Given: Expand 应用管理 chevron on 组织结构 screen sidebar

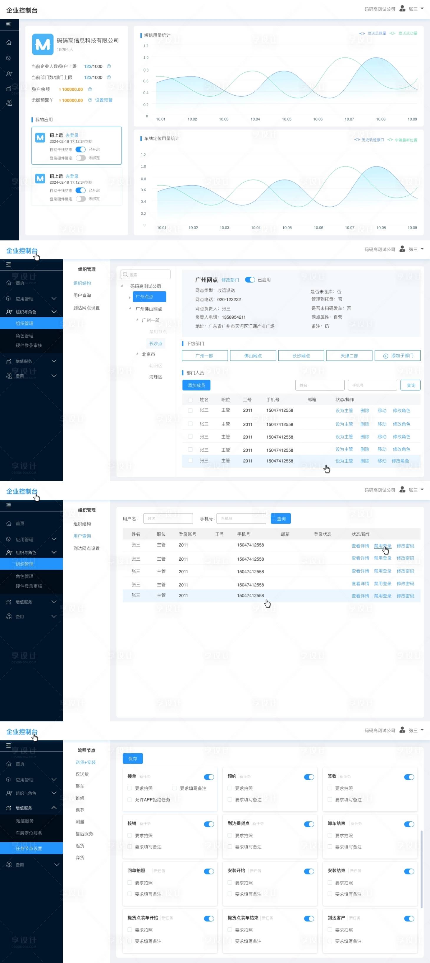Looking at the screenshot, I should [54, 298].
